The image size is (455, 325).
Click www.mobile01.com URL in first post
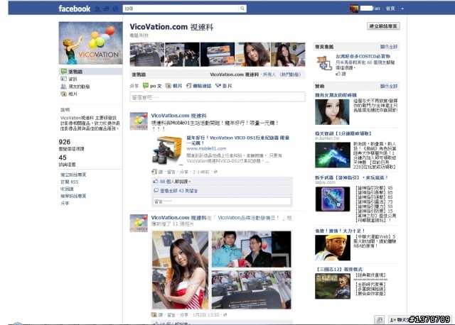click(x=206, y=148)
